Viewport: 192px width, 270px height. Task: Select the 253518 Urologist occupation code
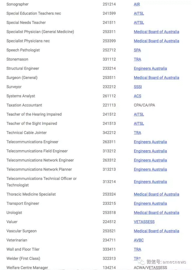pyautogui.click(x=109, y=213)
